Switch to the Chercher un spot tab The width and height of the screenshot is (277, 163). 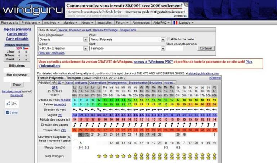pyautogui.click(x=80, y=30)
